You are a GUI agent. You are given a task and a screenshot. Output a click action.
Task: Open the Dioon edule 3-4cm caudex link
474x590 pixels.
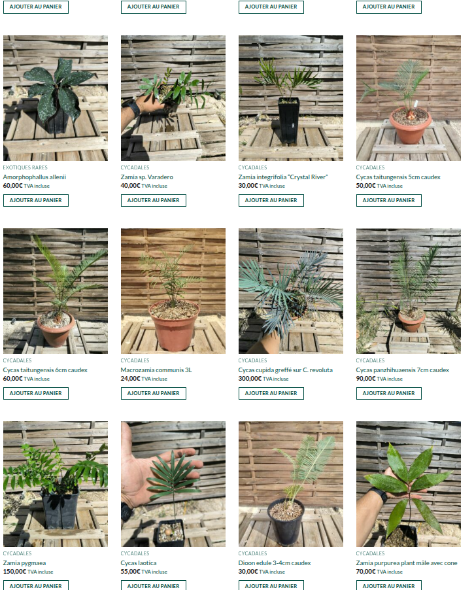coord(275,563)
